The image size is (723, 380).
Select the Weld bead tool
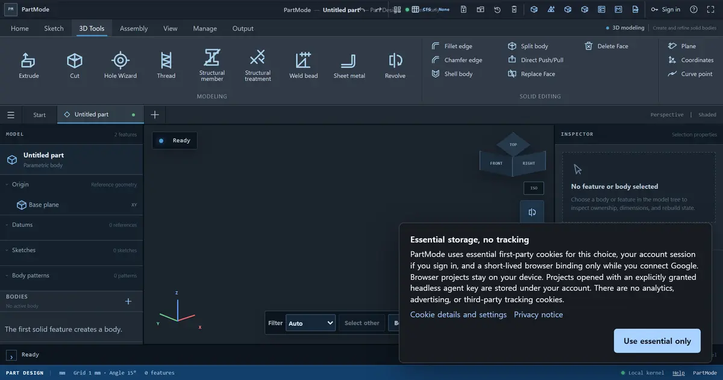pos(304,65)
